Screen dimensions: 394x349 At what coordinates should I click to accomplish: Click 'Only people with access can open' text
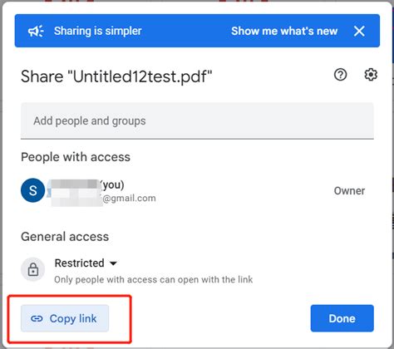click(x=154, y=279)
